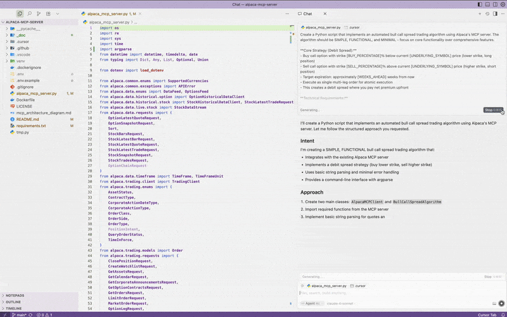Image resolution: width=507 pixels, height=317 pixels.
Task: Open the tmp.py file
Action: 39,132
